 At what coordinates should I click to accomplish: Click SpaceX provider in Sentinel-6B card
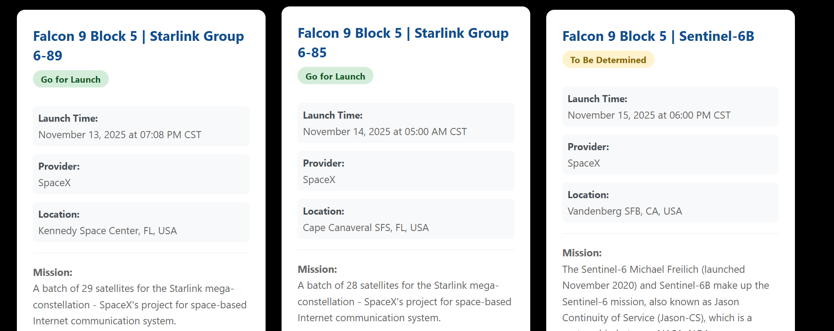coord(584,163)
